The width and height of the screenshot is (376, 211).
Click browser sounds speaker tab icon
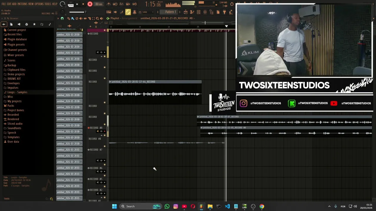point(19,24)
